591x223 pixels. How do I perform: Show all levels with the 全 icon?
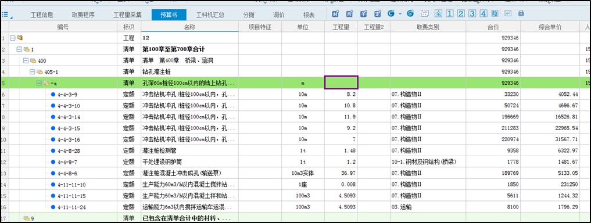pos(438,14)
